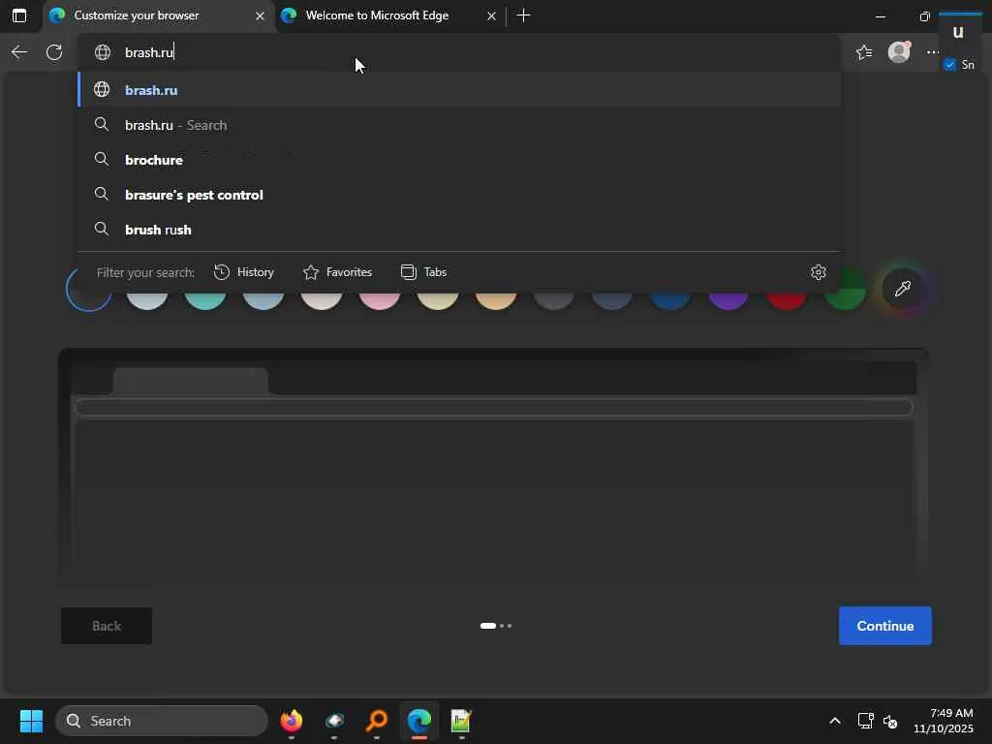Select the pale yellow theme swatch
Screen dimensions: 992x744
(438, 300)
